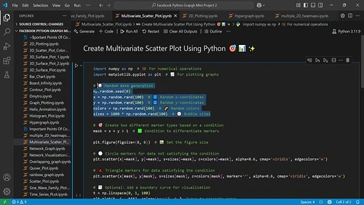Screen dimensions: 364x205
Task: Restart the notebook kernel
Action: 151,31
